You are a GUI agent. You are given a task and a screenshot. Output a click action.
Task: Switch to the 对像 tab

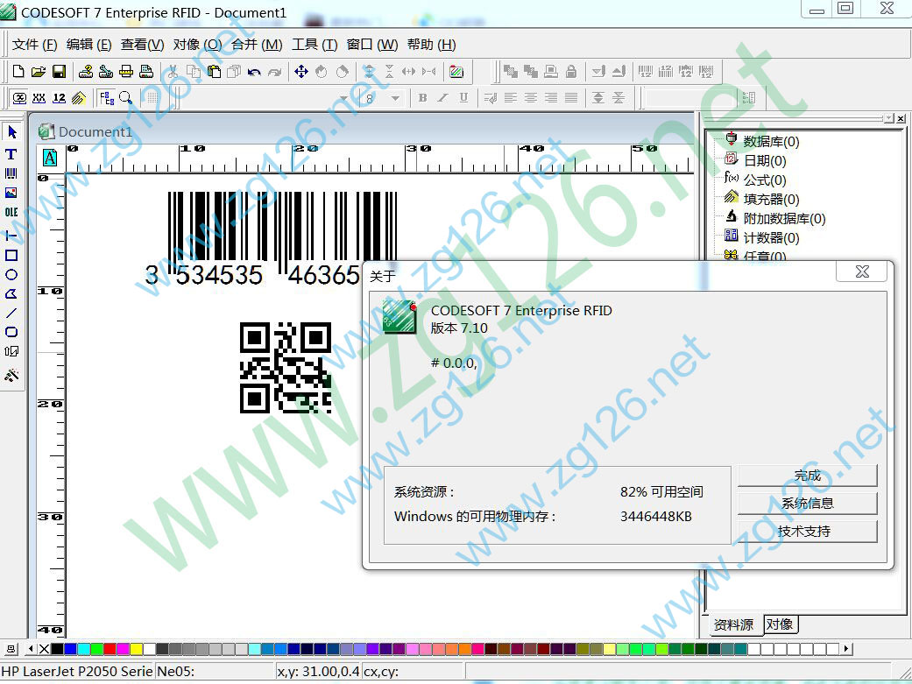coord(780,624)
